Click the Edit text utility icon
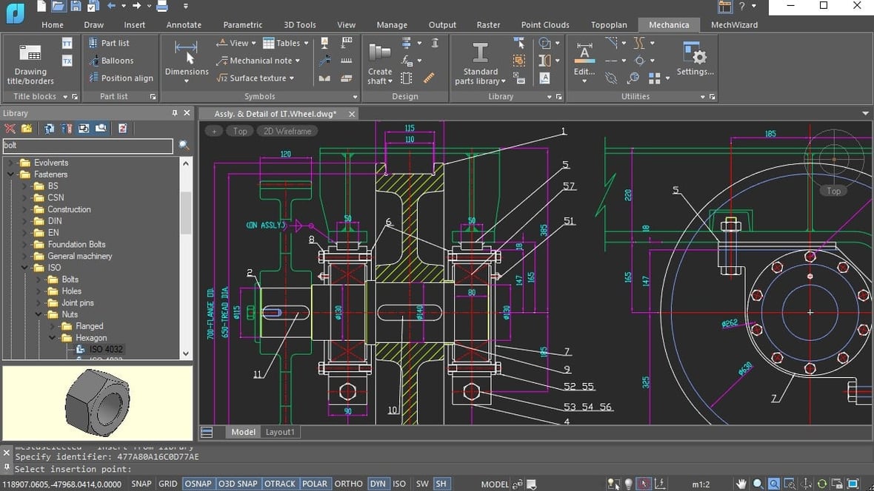Viewport: 874px width, 491px height. [584, 53]
